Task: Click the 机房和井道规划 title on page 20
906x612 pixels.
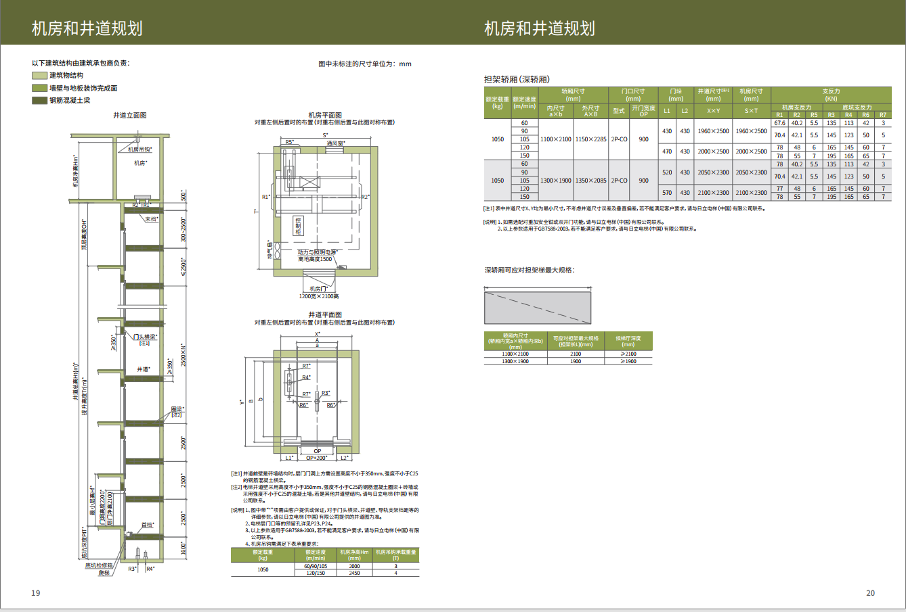Action: [540, 28]
